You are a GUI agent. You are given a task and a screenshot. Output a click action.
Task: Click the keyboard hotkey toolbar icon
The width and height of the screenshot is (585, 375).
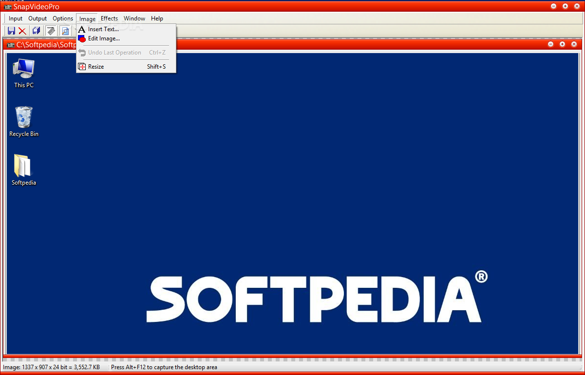point(51,31)
